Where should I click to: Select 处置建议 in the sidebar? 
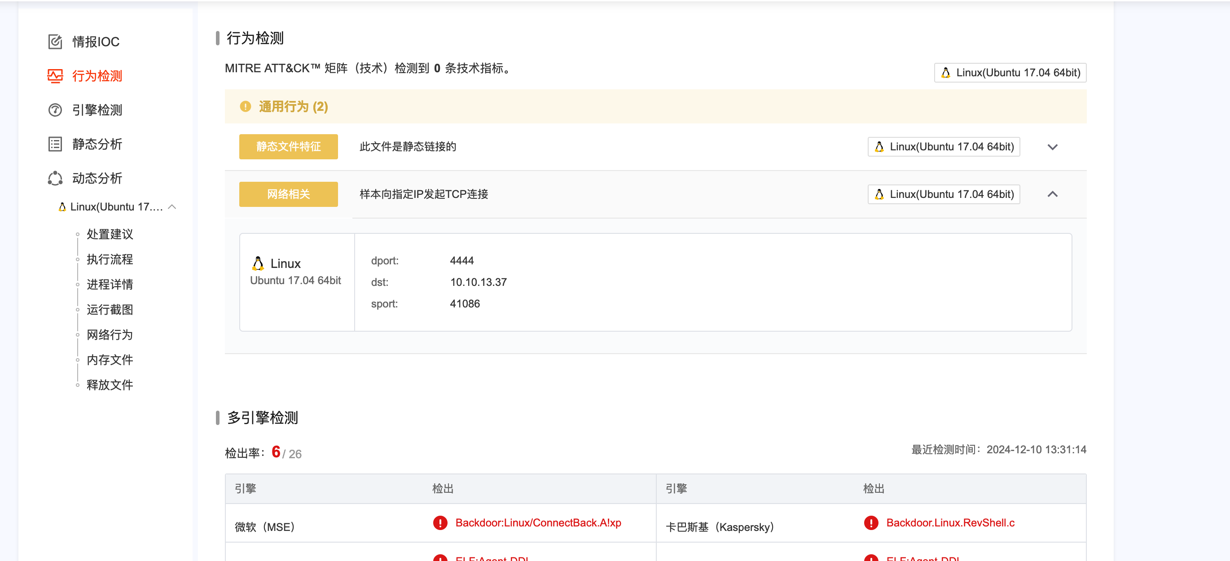click(x=110, y=234)
